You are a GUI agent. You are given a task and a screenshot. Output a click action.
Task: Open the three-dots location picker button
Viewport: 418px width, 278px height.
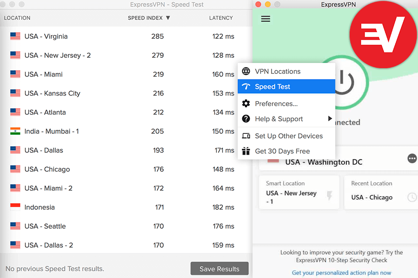point(412,159)
